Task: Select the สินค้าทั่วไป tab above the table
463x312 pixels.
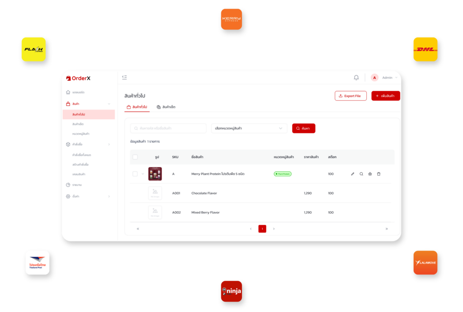Action: (137, 107)
